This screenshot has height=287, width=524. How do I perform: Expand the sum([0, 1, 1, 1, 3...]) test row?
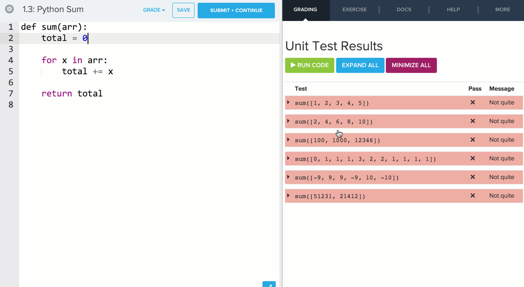pyautogui.click(x=289, y=159)
